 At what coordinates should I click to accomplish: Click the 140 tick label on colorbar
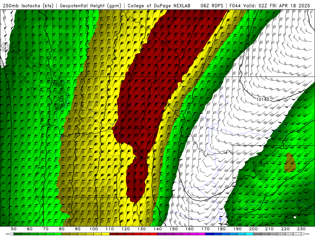point(157,229)
